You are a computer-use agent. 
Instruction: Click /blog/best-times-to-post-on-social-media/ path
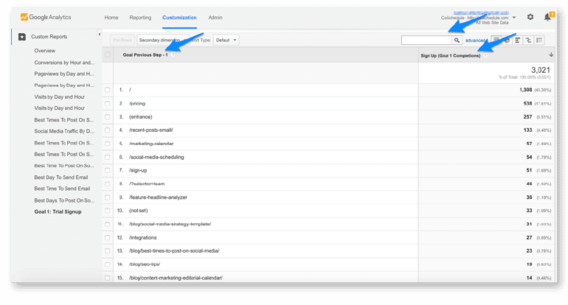tap(174, 250)
